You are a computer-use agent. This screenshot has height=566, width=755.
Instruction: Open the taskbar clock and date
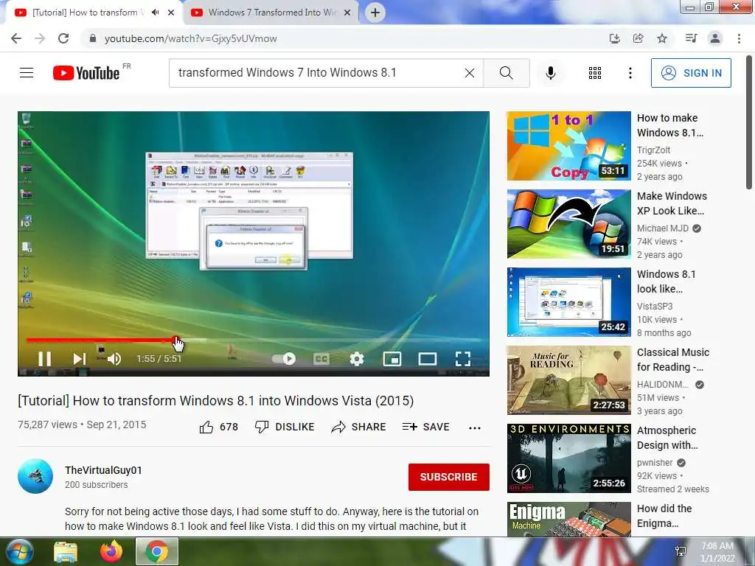(x=717, y=552)
